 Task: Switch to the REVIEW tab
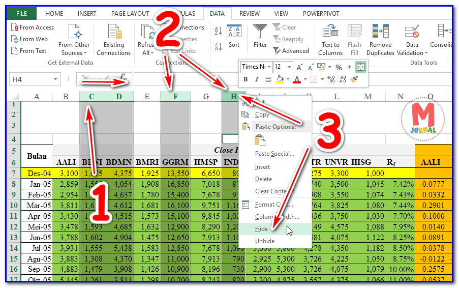pyautogui.click(x=250, y=13)
